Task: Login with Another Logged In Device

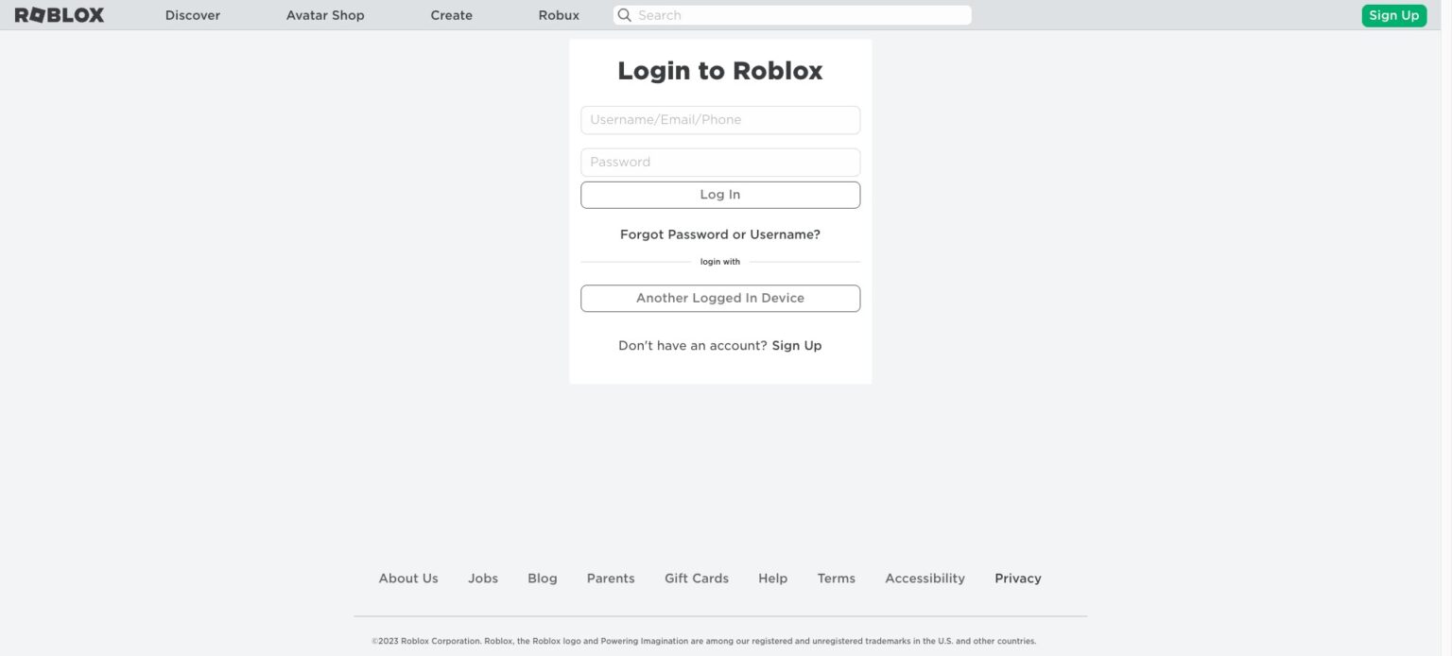Action: coord(719,298)
